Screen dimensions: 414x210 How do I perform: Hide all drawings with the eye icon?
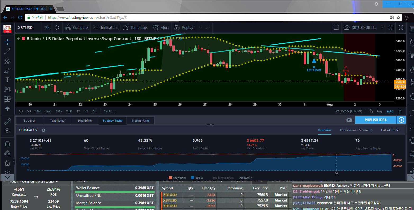click(7, 172)
